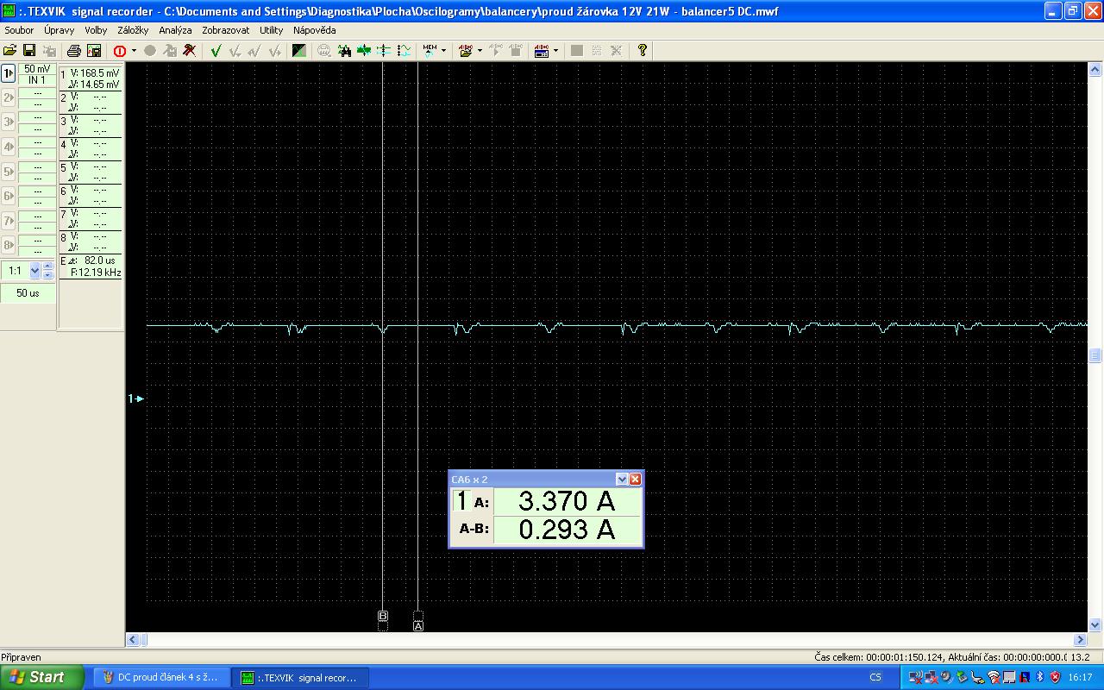The image size is (1104, 690).
Task: Click the Print icon in the toolbar
Action: [74, 51]
